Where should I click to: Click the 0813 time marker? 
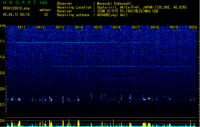pos(60,27)
